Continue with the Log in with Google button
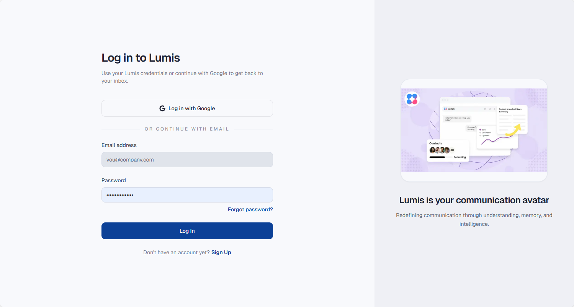The image size is (574, 307). tap(187, 108)
